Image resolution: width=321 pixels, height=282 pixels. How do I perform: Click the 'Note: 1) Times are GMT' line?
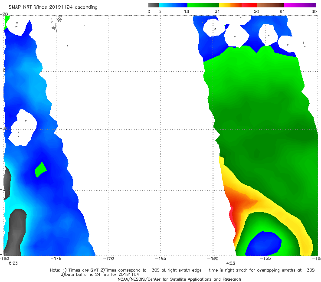tap(182, 270)
